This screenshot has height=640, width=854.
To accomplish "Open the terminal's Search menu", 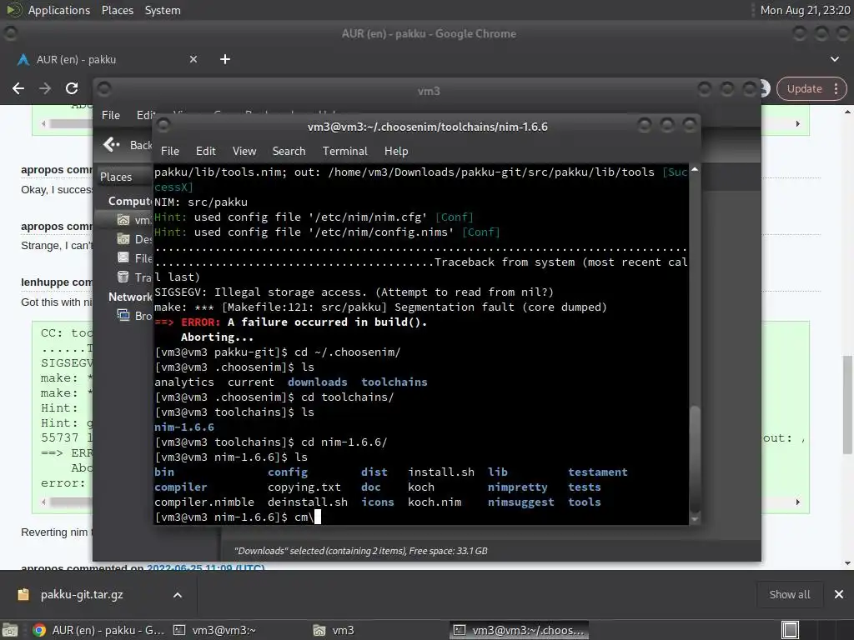I will (289, 151).
